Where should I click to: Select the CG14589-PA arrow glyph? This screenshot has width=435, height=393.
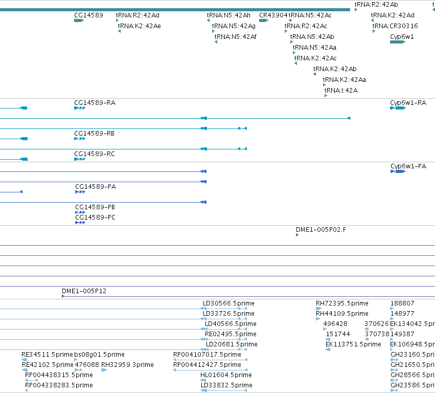pos(80,192)
